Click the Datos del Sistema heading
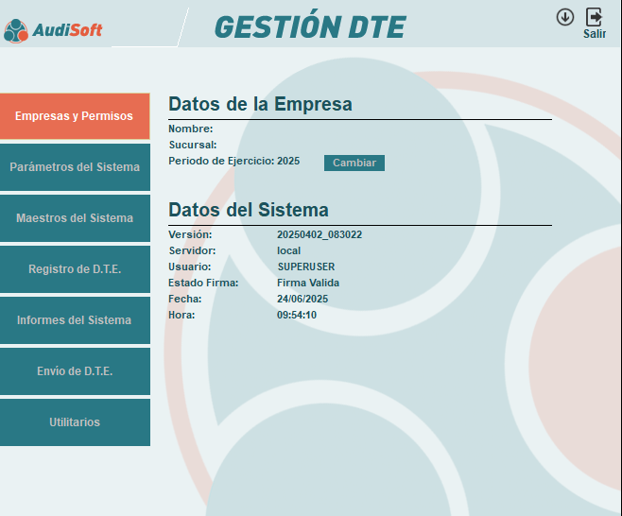Viewport: 622px width, 516px height. (x=249, y=211)
